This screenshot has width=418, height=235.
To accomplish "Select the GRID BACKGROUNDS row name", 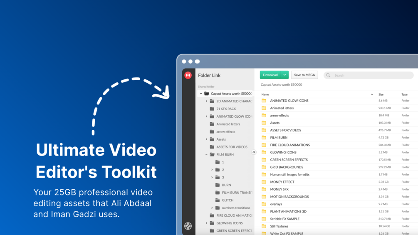I will pos(287,167).
